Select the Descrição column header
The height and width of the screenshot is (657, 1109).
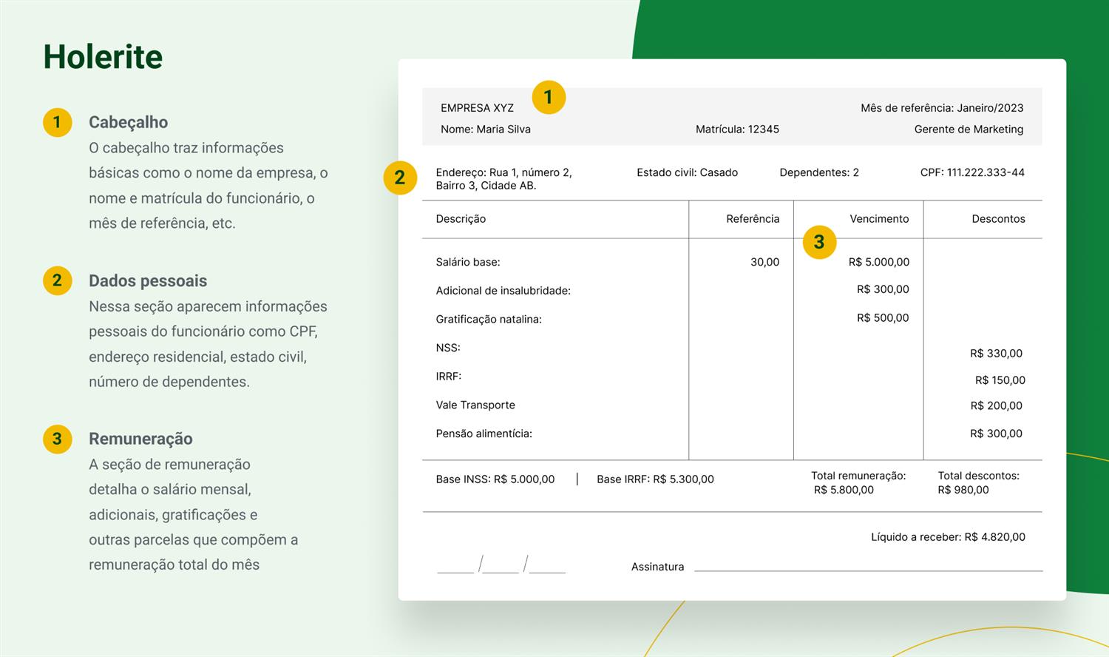click(x=461, y=219)
